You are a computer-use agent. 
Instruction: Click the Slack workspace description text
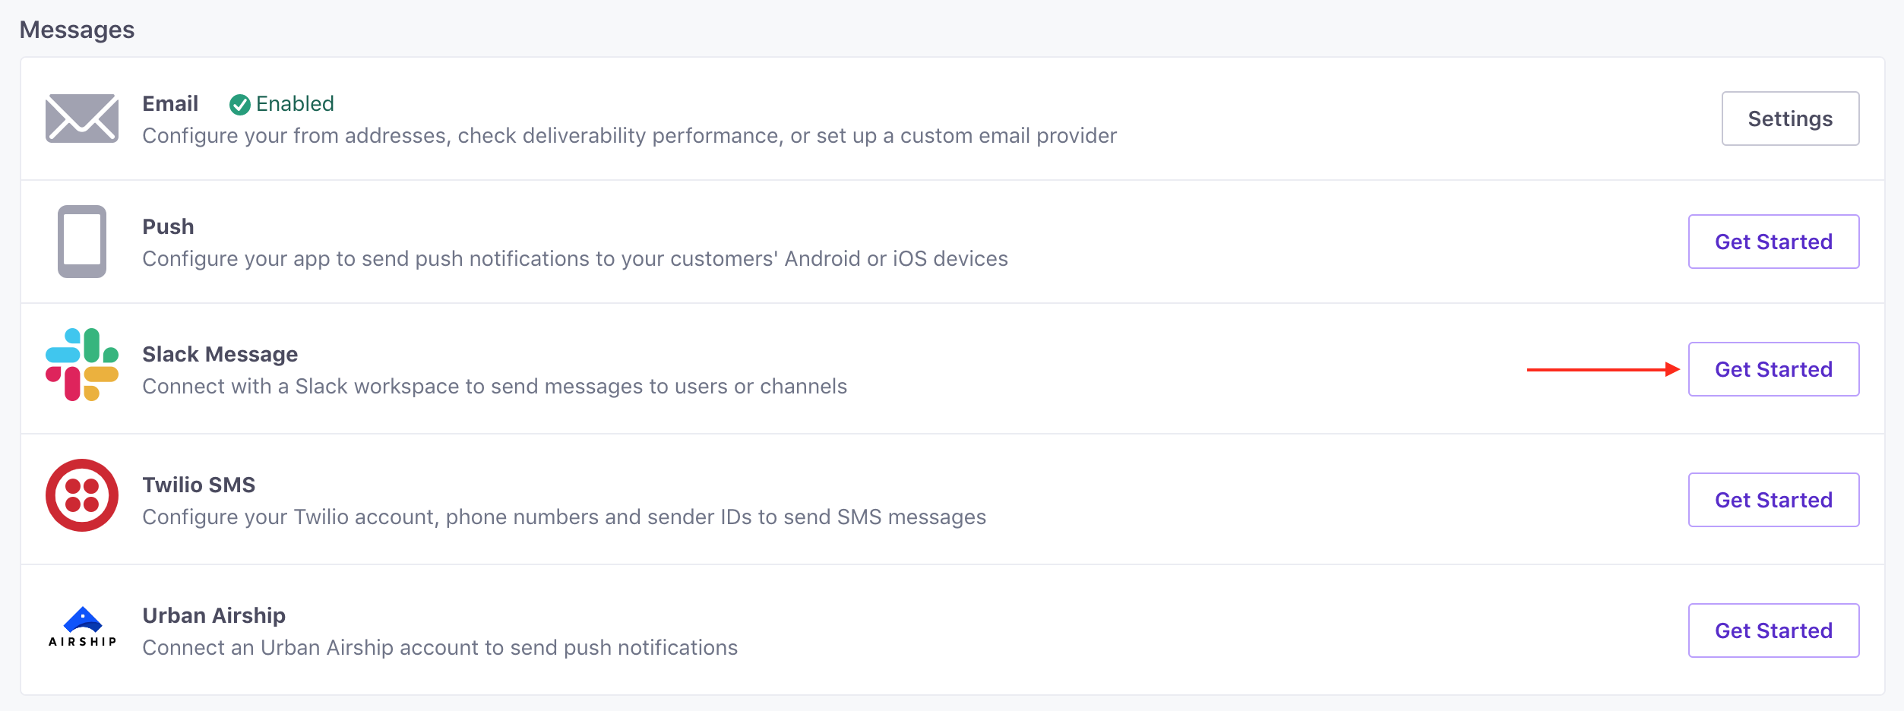[x=494, y=387]
